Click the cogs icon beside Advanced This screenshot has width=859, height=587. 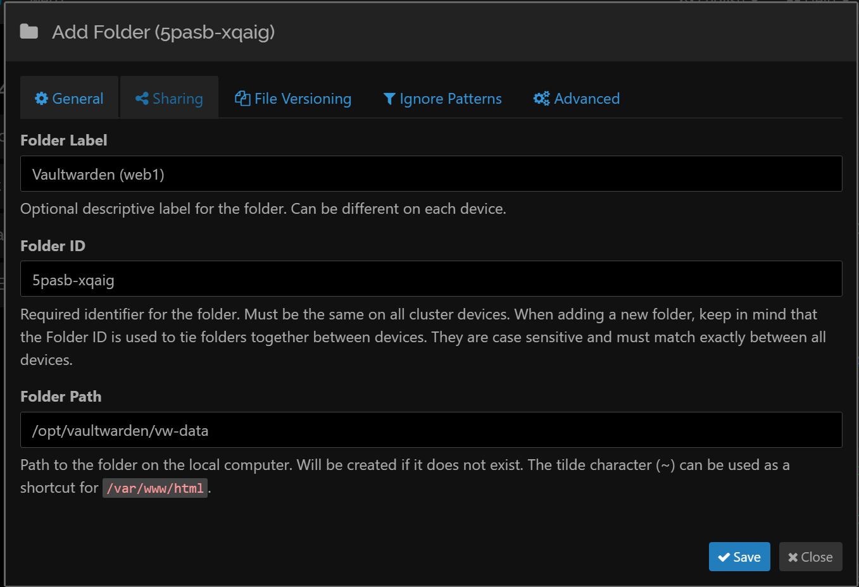pyautogui.click(x=541, y=99)
